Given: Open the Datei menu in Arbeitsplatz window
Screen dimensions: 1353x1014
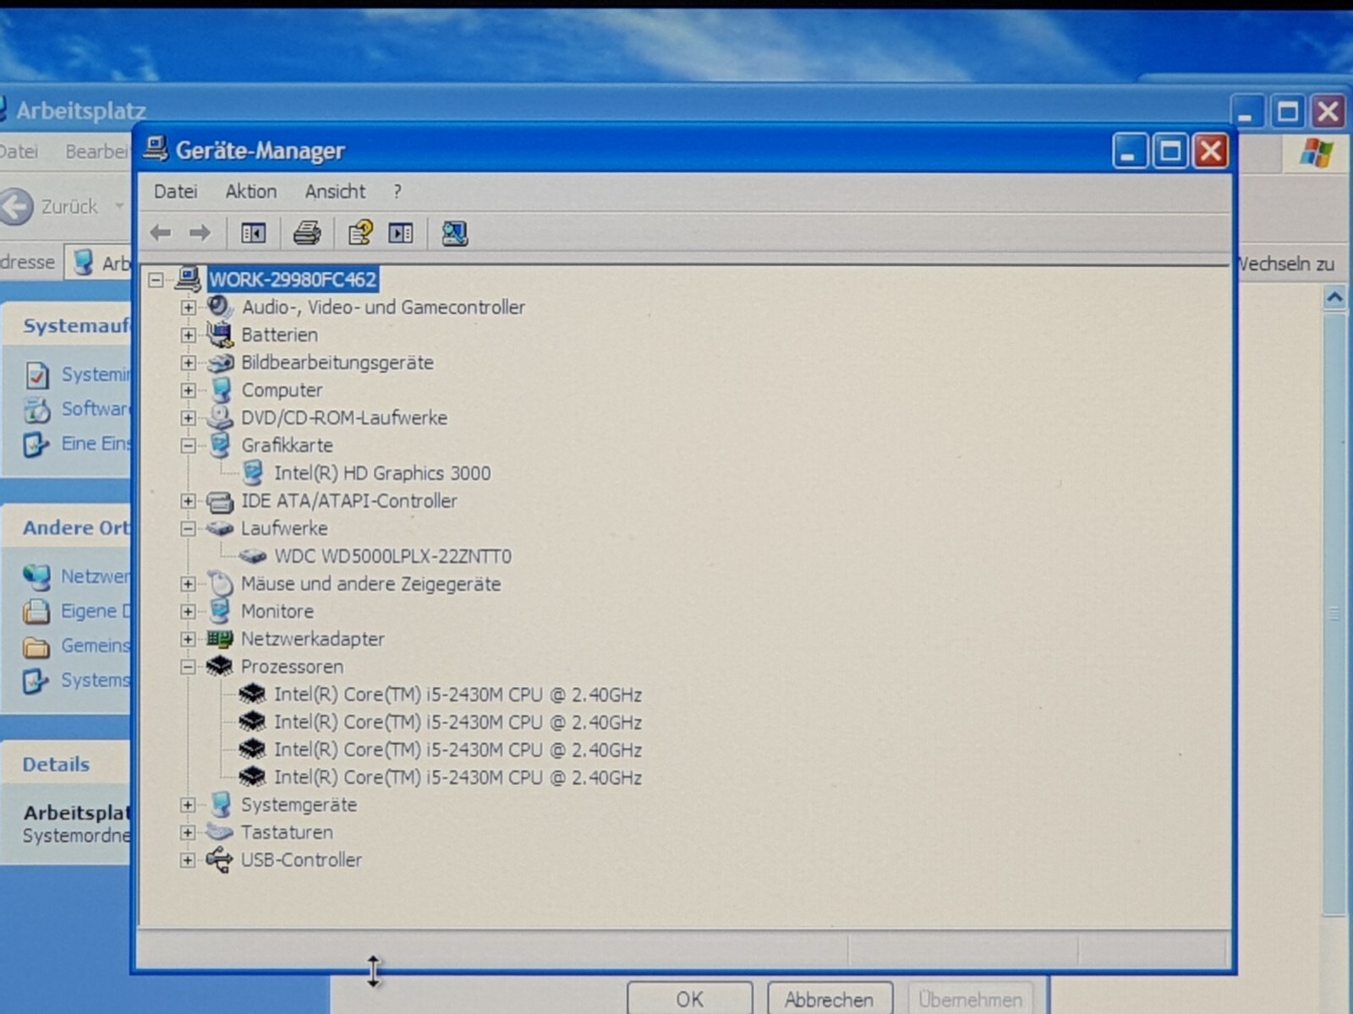Looking at the screenshot, I should (x=19, y=151).
